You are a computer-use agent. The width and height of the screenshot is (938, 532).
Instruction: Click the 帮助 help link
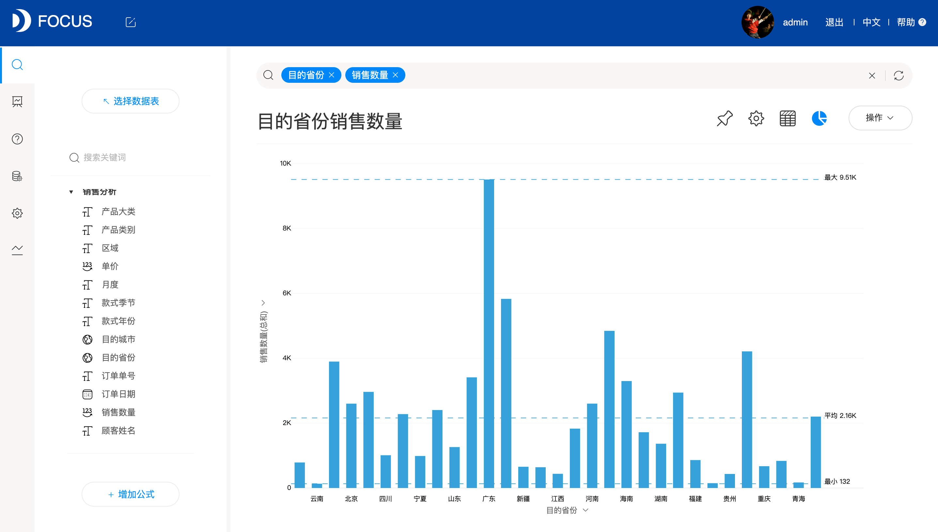click(x=906, y=22)
